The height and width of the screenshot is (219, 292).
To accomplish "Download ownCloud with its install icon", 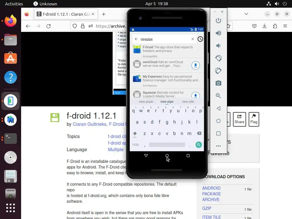I will tap(196, 65).
